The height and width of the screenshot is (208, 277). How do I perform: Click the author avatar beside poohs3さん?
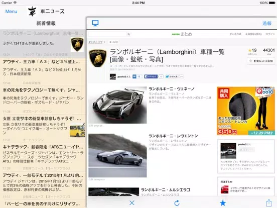point(113,77)
